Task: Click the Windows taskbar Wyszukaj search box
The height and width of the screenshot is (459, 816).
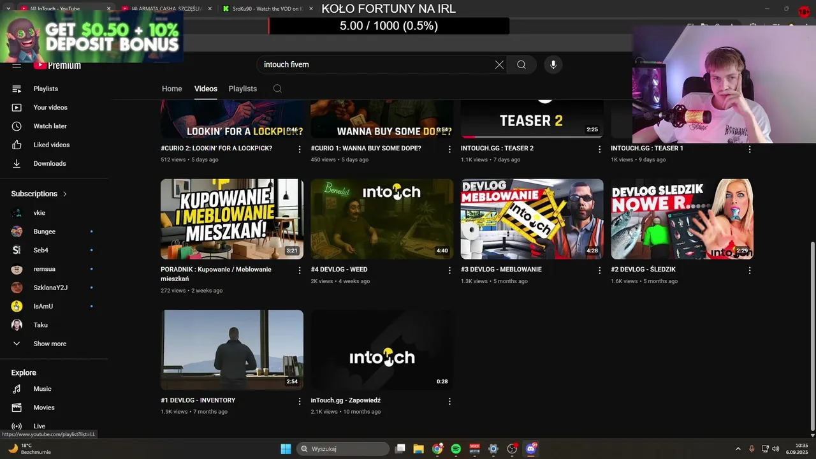Action: (344, 449)
